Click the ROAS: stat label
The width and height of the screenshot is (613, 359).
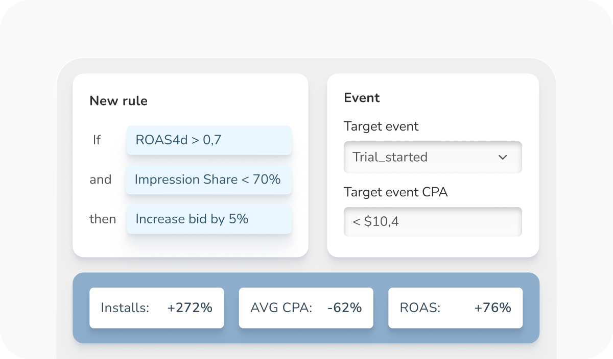coord(420,308)
